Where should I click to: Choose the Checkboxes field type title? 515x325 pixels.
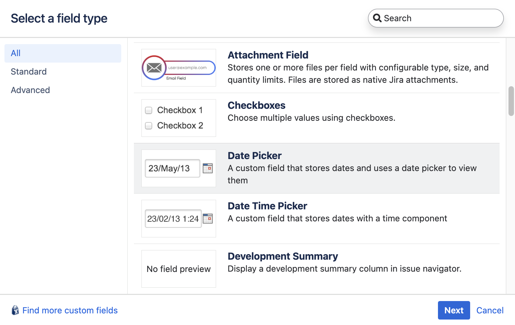(x=256, y=105)
